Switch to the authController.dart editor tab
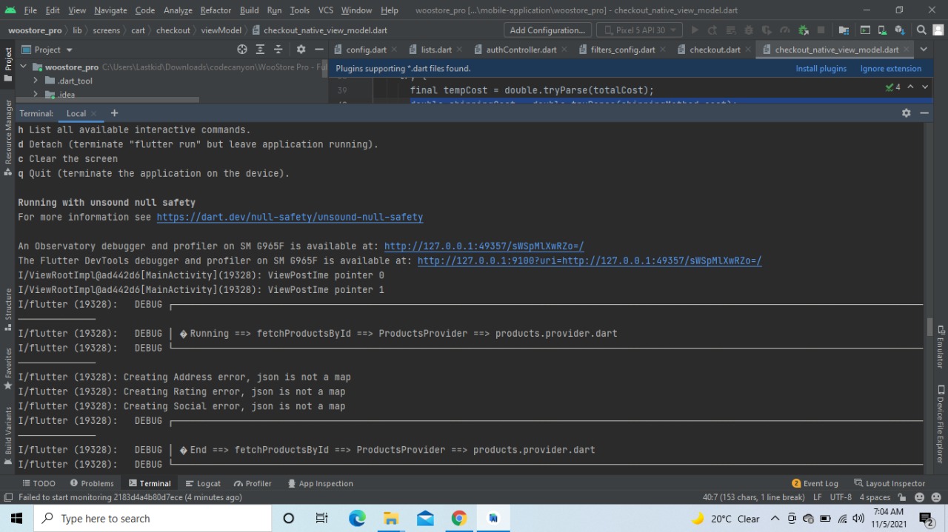Viewport: 948px width, 532px height. pyautogui.click(x=521, y=50)
